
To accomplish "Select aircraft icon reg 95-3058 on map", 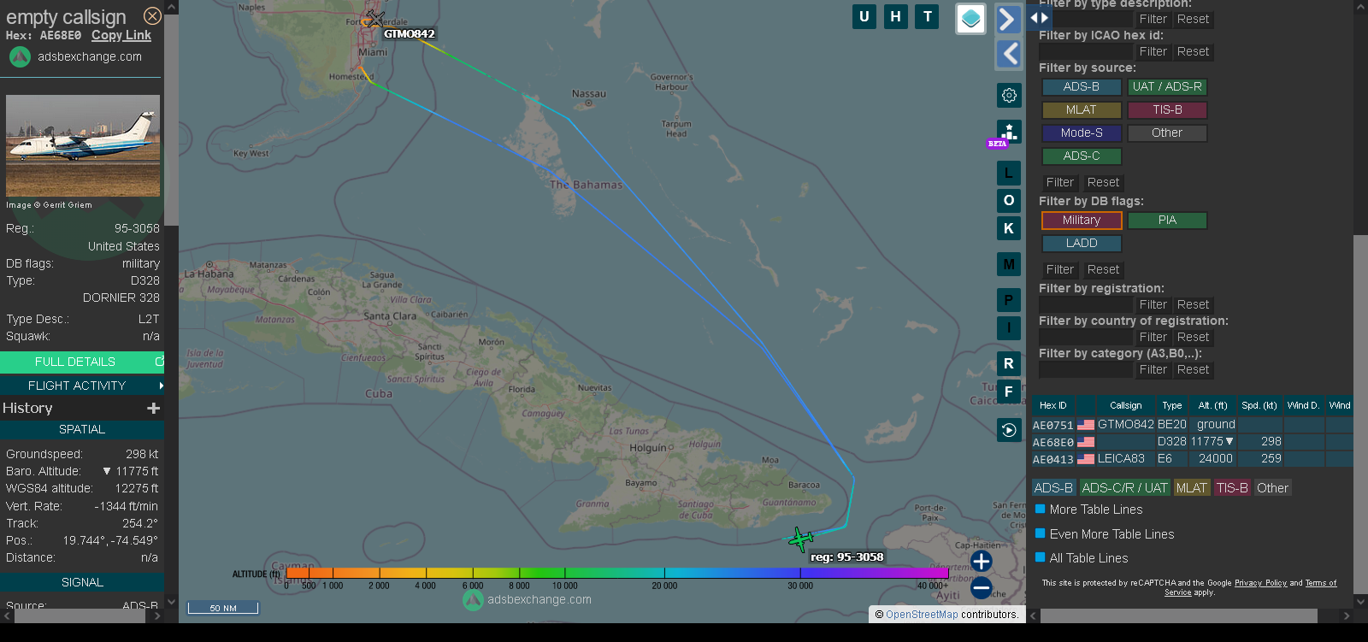I will 801,539.
